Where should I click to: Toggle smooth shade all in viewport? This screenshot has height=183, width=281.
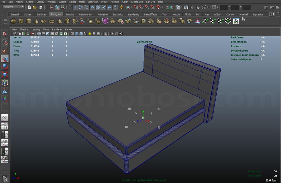pyautogui.click(x=77, y=34)
